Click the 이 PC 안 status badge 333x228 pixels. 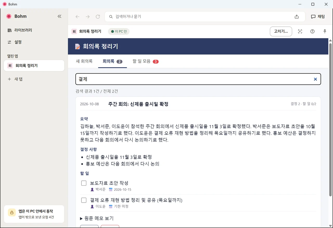click(119, 31)
